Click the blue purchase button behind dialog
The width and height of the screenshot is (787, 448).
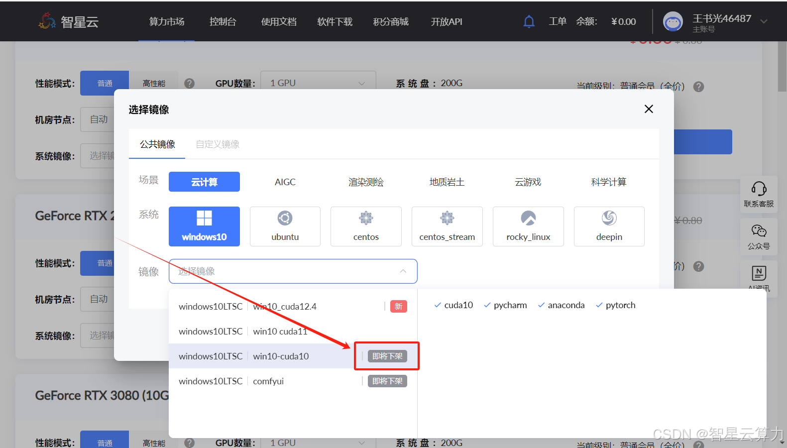click(703, 142)
